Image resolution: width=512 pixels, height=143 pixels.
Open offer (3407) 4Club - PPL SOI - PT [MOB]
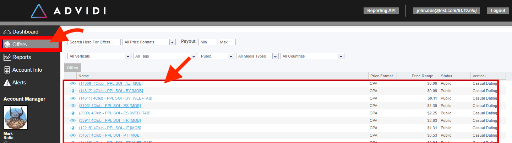coord(110,135)
